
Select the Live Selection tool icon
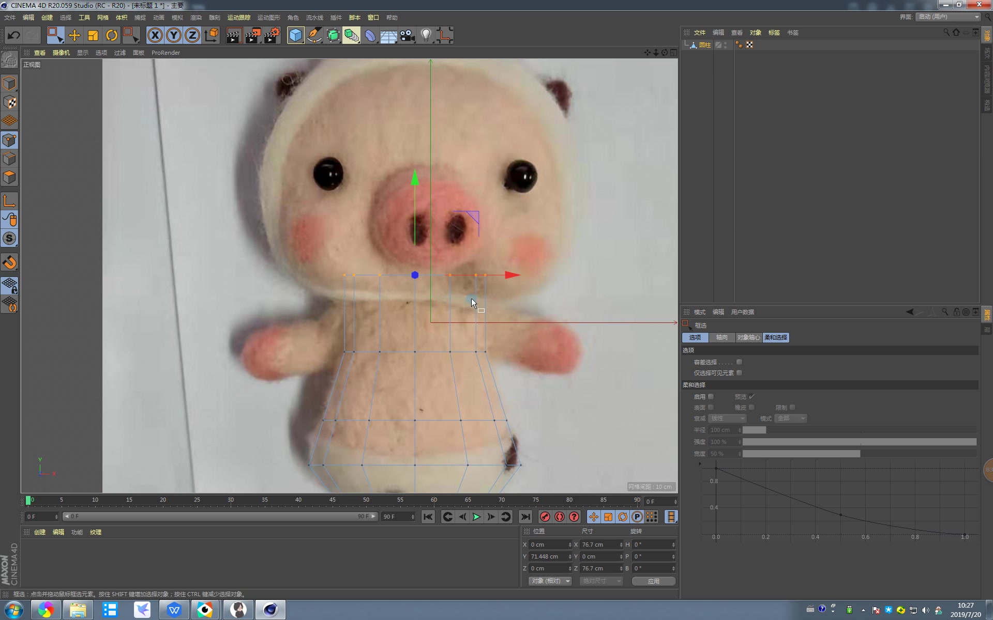[x=55, y=35]
